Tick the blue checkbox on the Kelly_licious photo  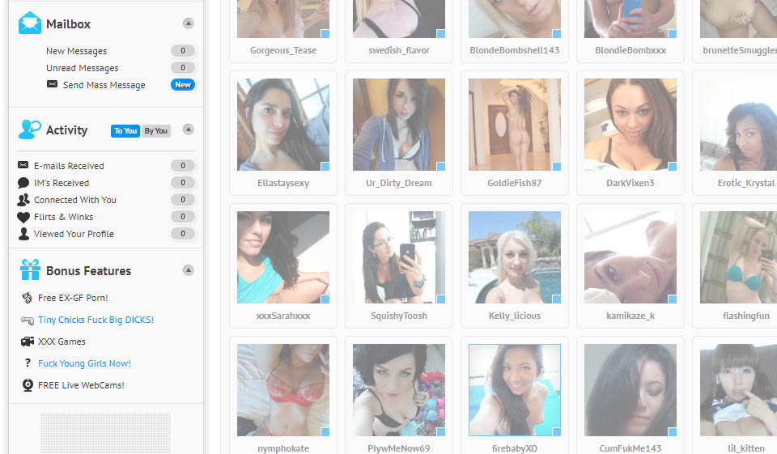coord(557,299)
